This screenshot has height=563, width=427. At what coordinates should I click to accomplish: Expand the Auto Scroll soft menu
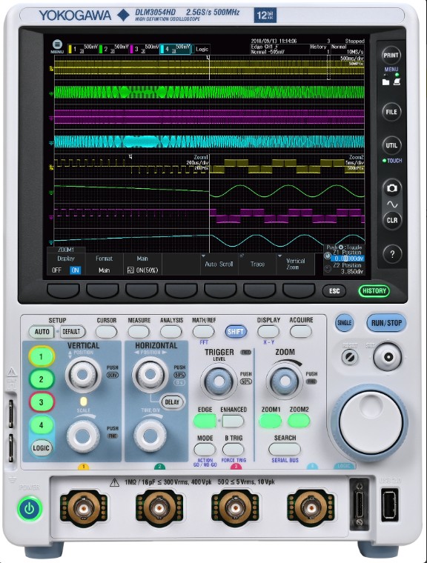(219, 264)
